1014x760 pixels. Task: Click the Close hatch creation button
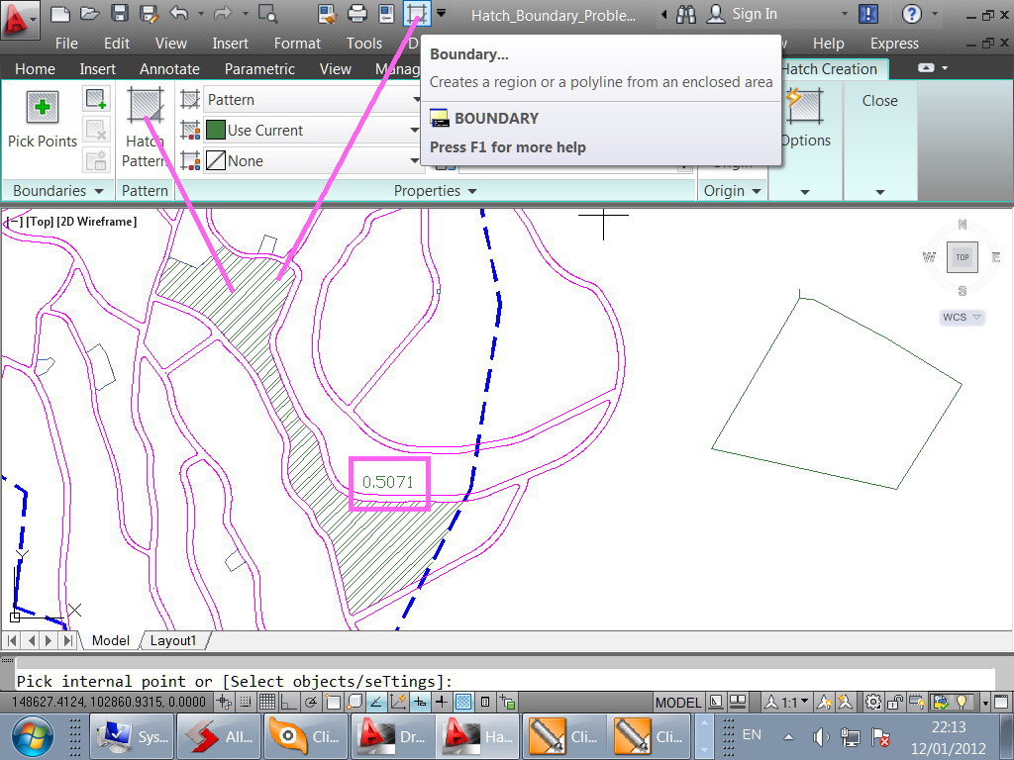pos(879,101)
